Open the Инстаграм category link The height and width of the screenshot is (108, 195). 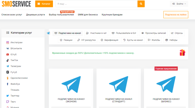click(x=17, y=42)
